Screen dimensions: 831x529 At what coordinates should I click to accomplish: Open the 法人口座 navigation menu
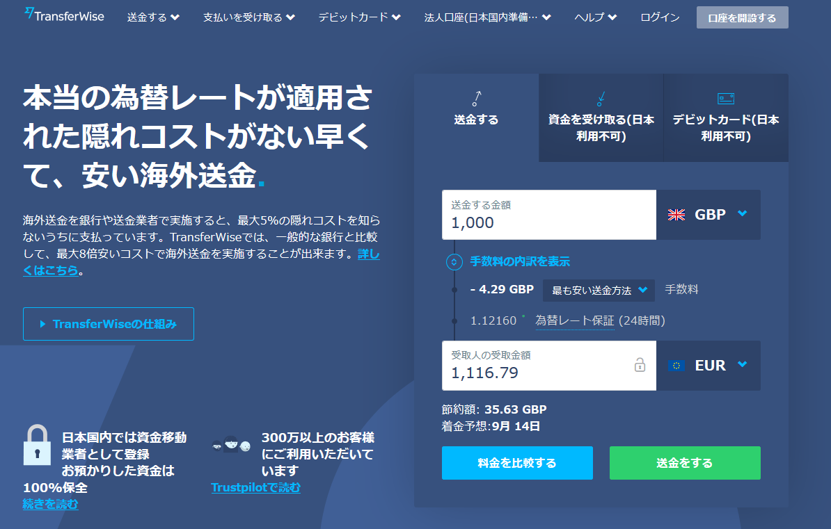[x=488, y=17]
